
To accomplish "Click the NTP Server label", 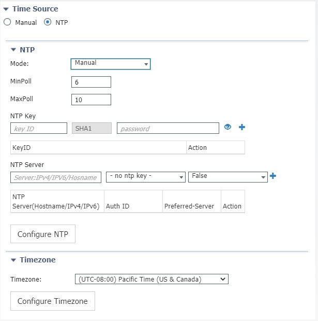I will click(27, 164).
